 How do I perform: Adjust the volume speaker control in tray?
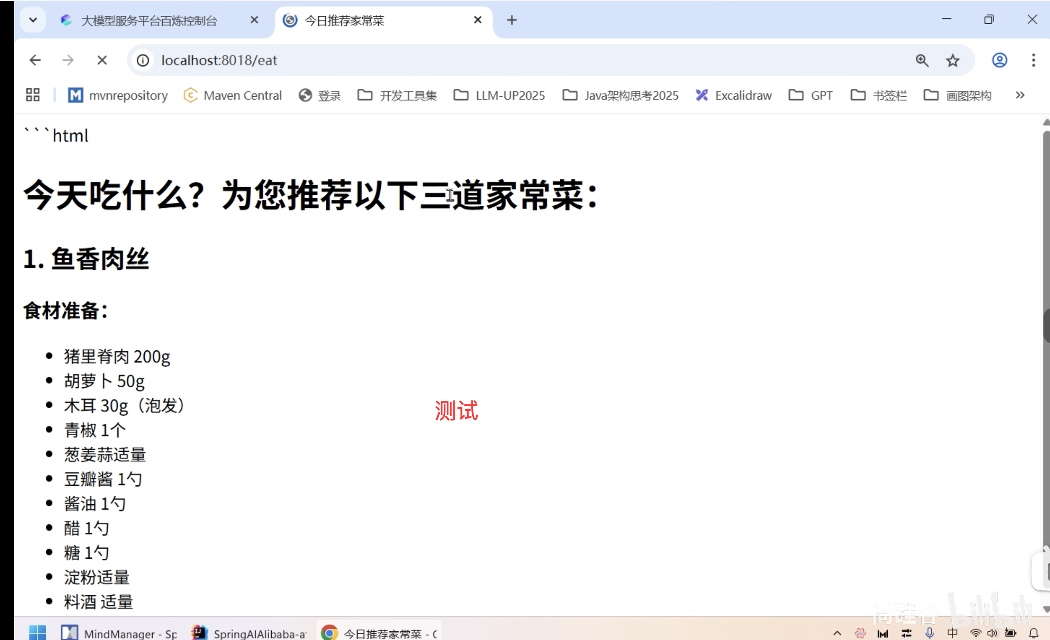[x=992, y=633]
